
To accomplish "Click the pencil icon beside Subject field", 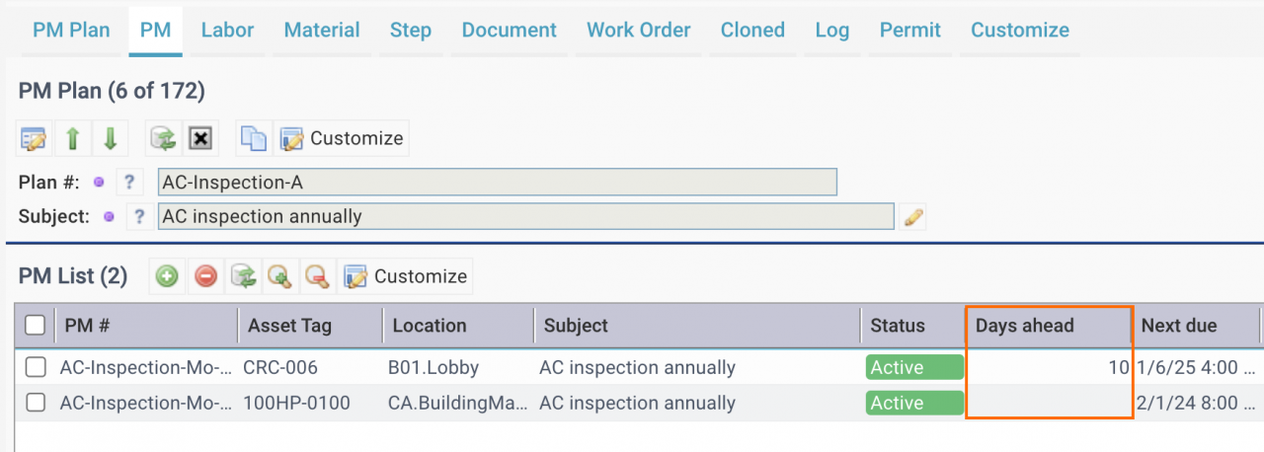I will pyautogui.click(x=913, y=217).
